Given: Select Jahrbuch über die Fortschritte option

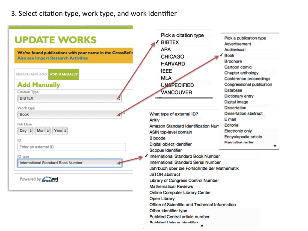Looking at the screenshot, I should coord(194,169).
